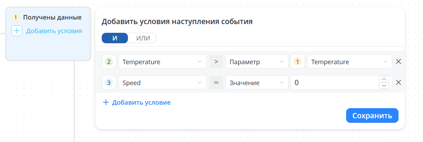Click the equals operator button
The width and height of the screenshot is (423, 142).
tap(216, 83)
